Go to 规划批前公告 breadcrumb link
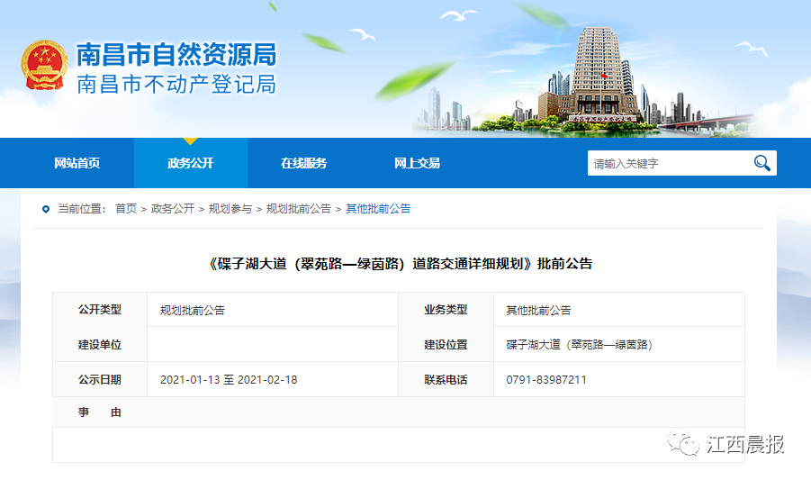811x480 pixels. [299, 208]
